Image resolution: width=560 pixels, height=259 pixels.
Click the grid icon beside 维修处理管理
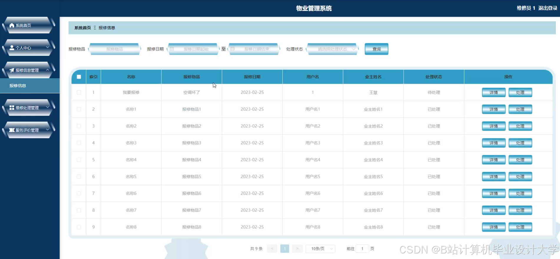click(x=12, y=108)
